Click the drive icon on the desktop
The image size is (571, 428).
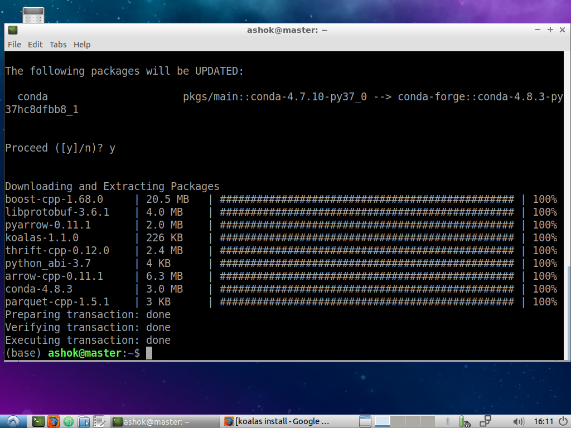33,15
